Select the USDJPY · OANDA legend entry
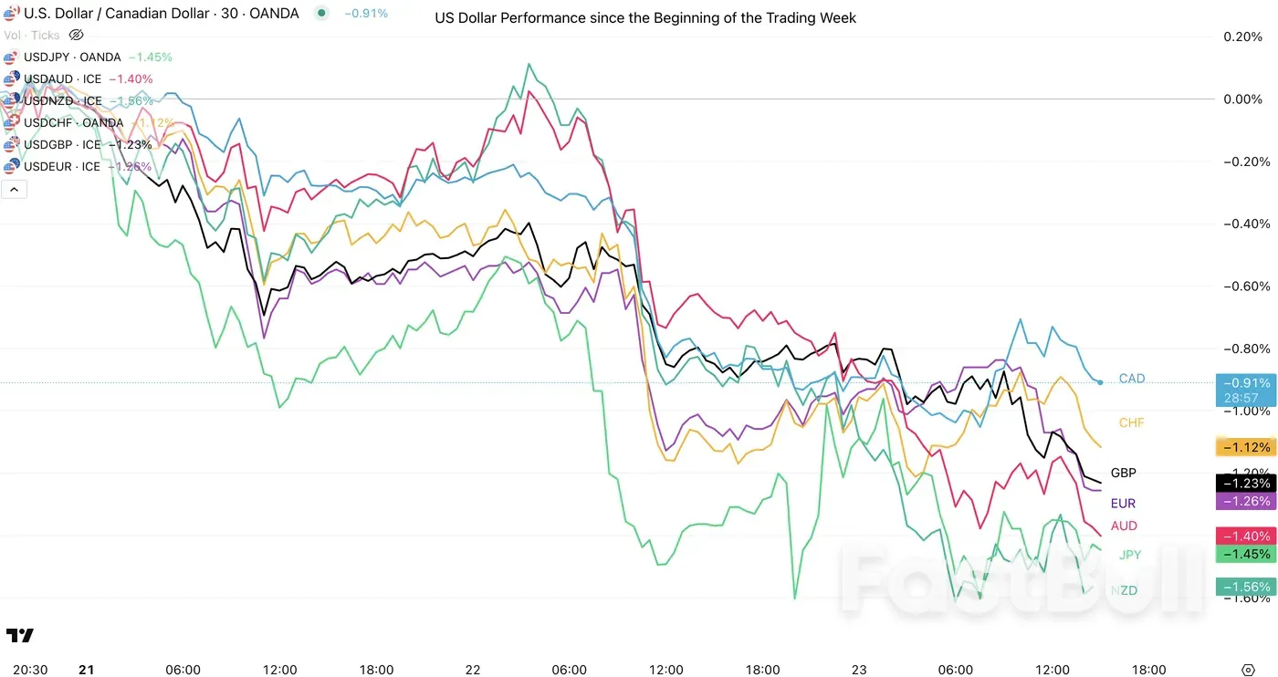The image size is (1278, 677). click(x=72, y=57)
